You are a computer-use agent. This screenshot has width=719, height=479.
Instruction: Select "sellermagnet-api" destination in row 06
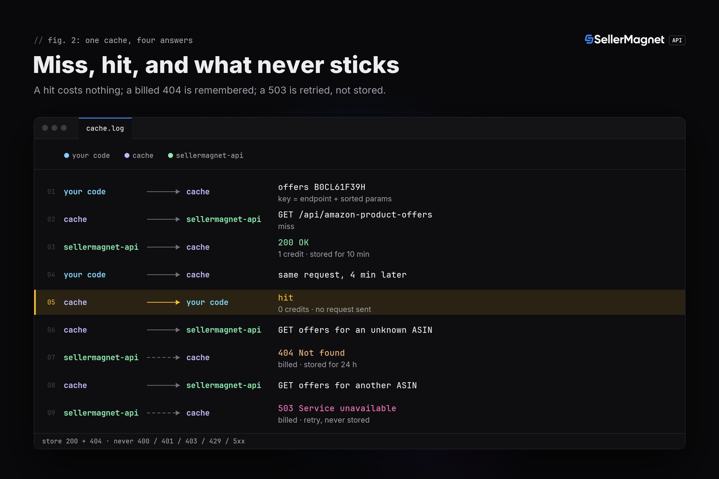point(224,330)
